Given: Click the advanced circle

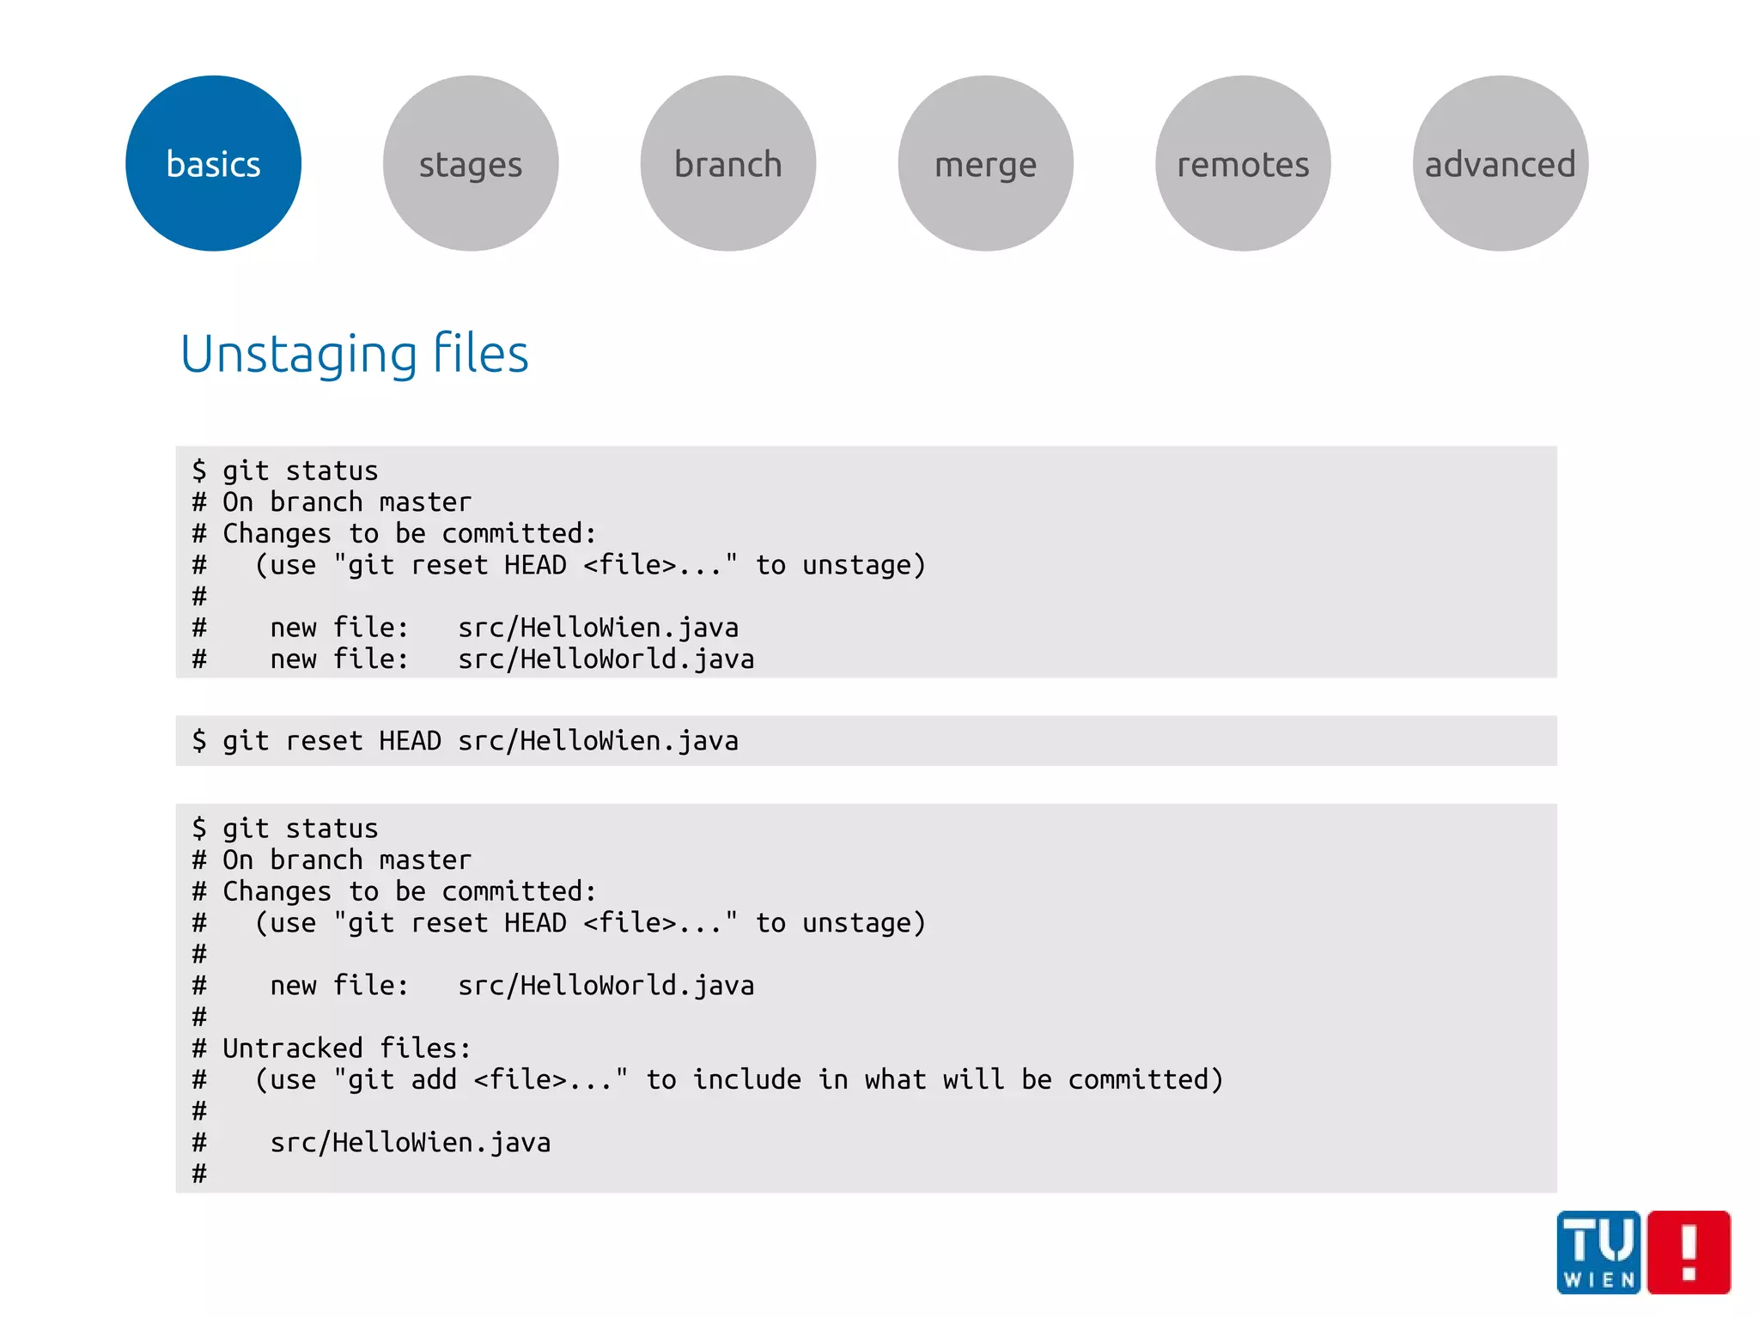Looking at the screenshot, I should (x=1500, y=163).
